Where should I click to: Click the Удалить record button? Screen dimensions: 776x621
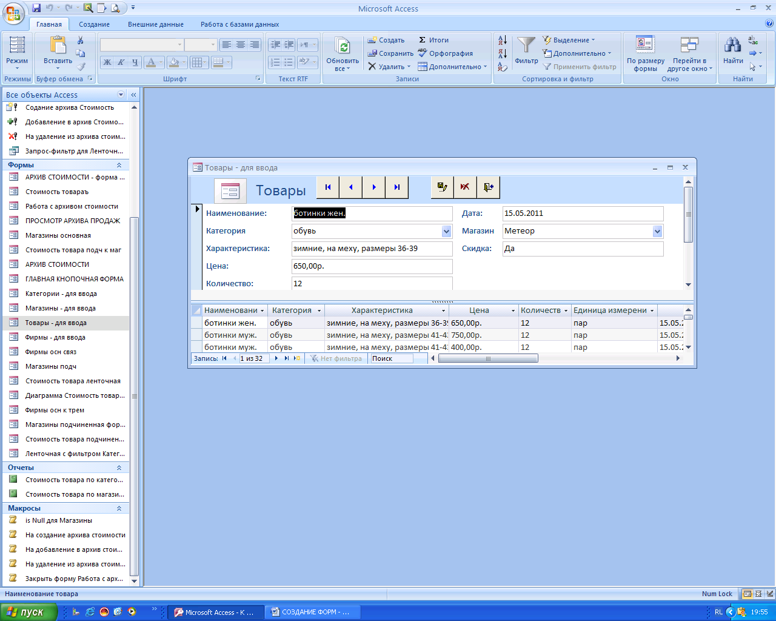point(389,67)
